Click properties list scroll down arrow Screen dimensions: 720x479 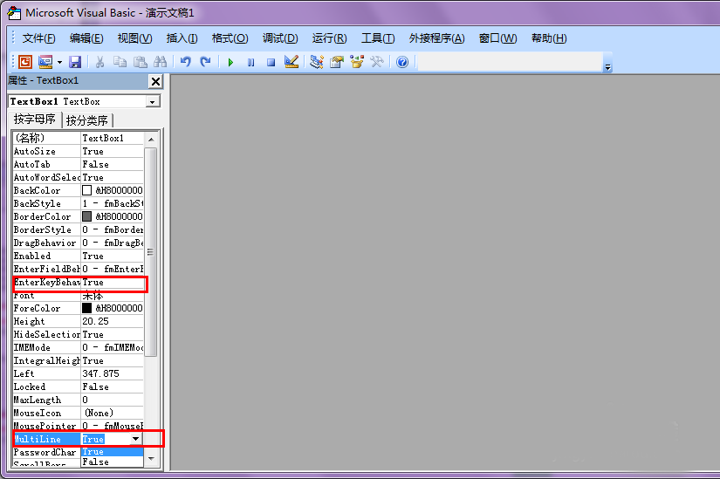click(151, 459)
